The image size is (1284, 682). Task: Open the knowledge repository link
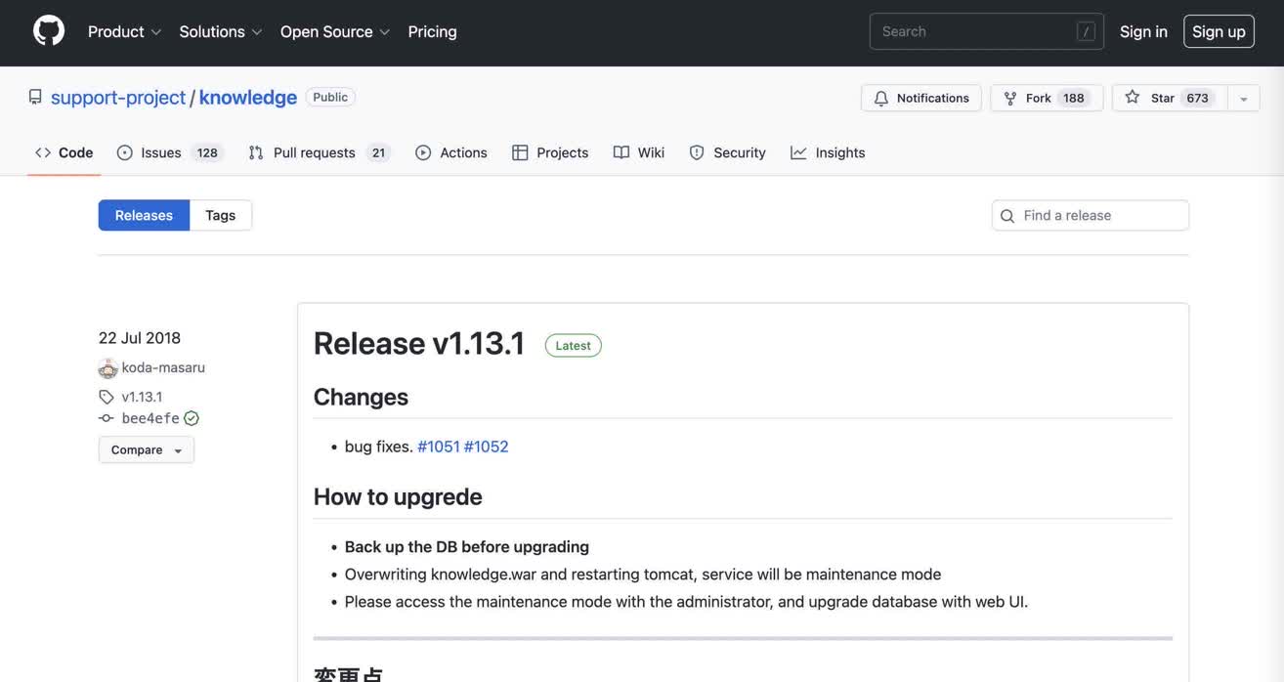point(248,97)
